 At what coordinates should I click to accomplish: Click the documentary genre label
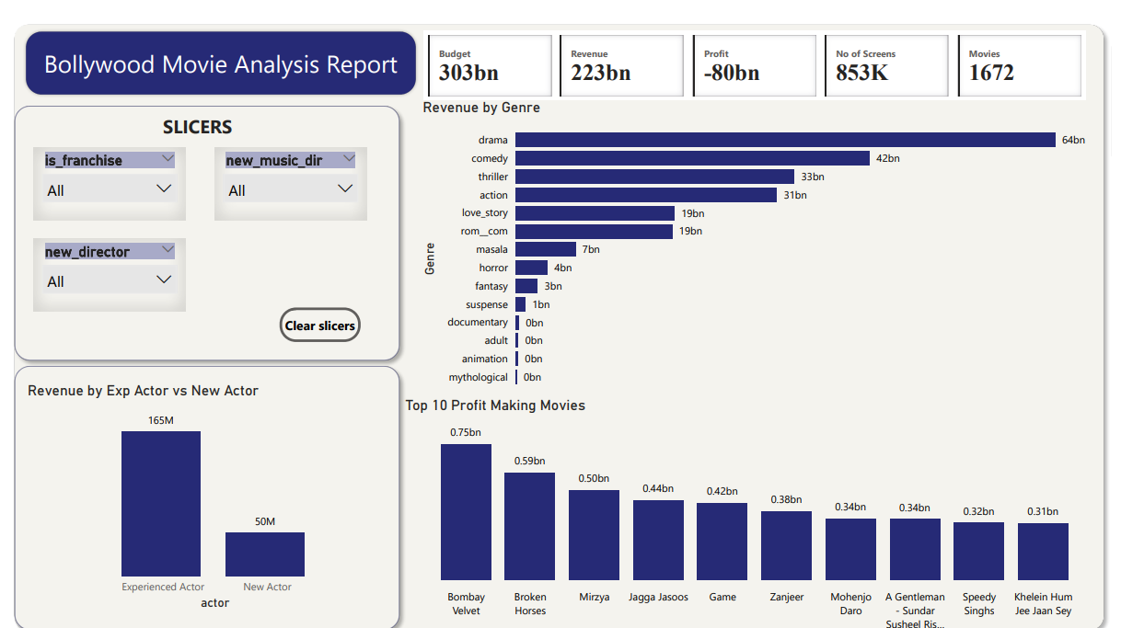tap(478, 323)
